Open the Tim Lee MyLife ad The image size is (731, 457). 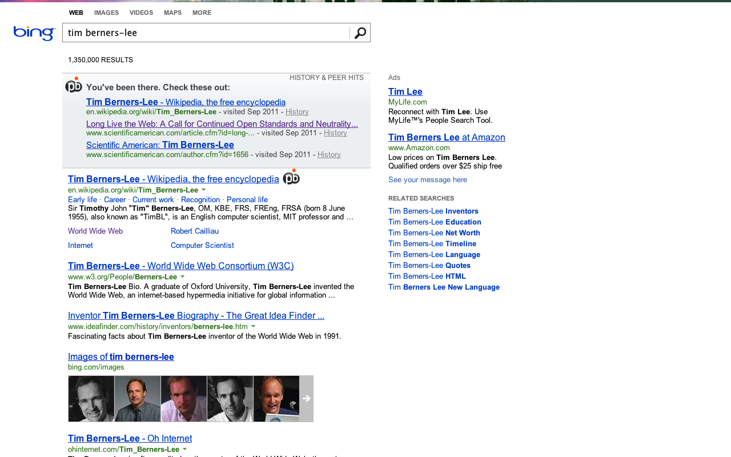tap(405, 92)
